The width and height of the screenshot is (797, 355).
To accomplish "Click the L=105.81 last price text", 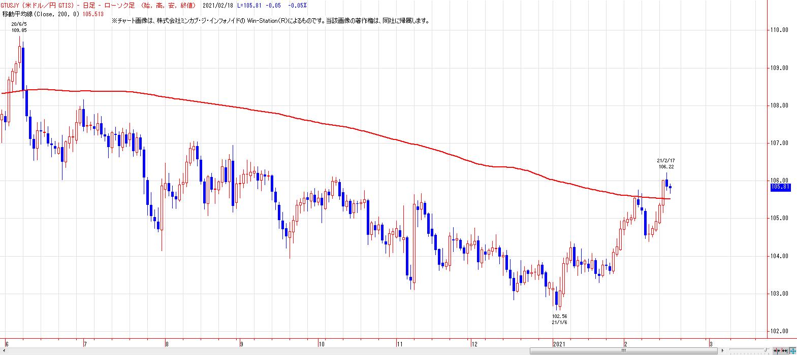I will (x=249, y=5).
